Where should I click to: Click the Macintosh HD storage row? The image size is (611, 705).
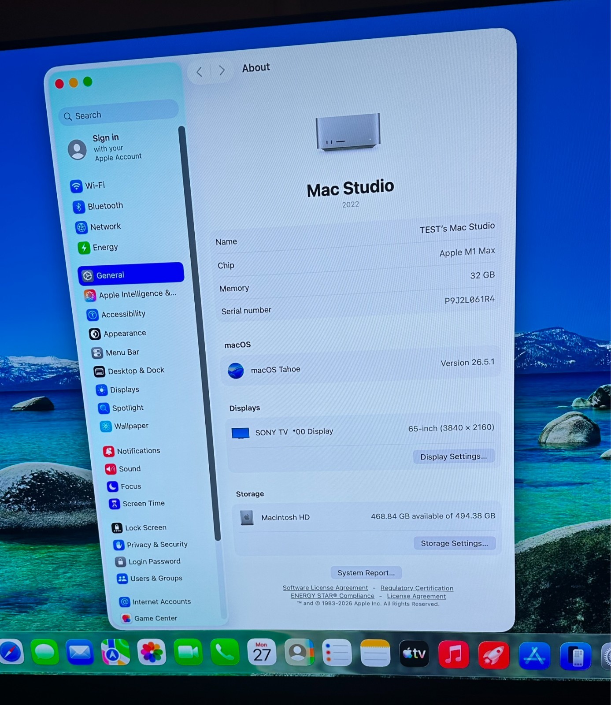click(367, 516)
